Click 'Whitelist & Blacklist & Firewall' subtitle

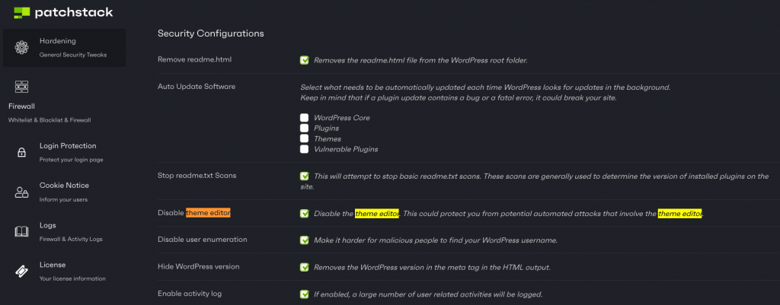[x=50, y=120]
